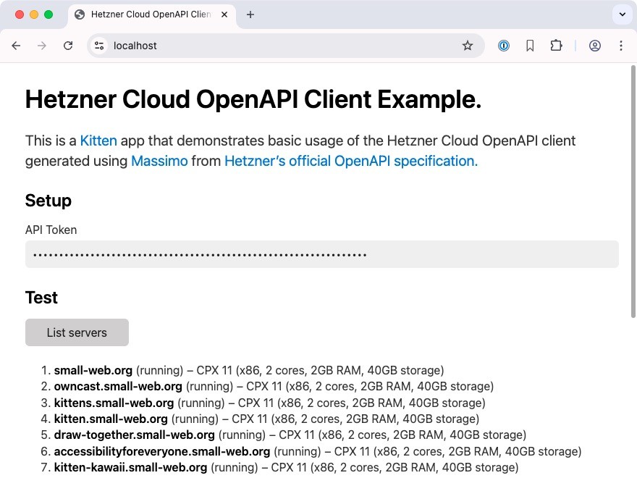This screenshot has height=478, width=637.
Task: Open Hetzner's official OpenAPI specification link
Action: 351,161
